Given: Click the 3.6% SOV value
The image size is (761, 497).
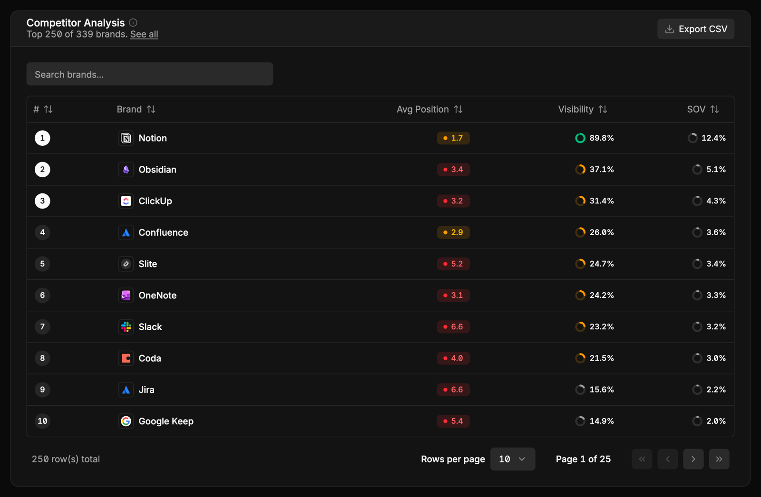Looking at the screenshot, I should pos(716,232).
